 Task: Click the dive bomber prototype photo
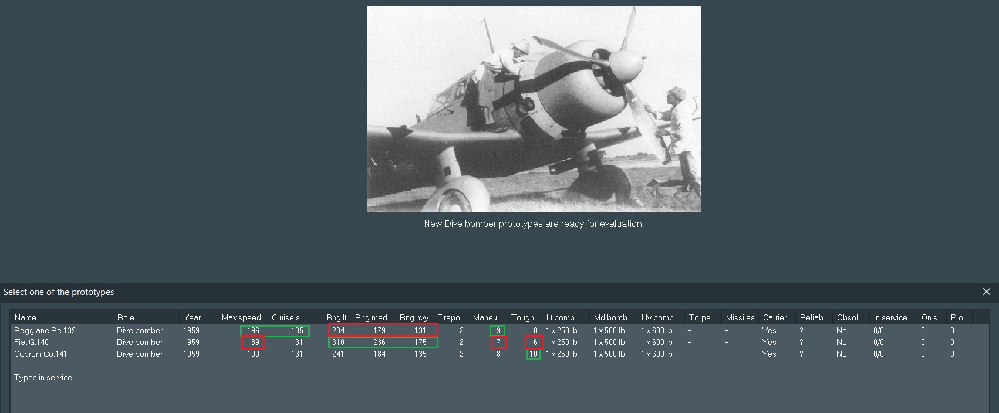click(534, 109)
